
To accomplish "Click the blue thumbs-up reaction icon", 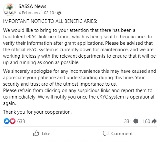I will click(7, 121).
